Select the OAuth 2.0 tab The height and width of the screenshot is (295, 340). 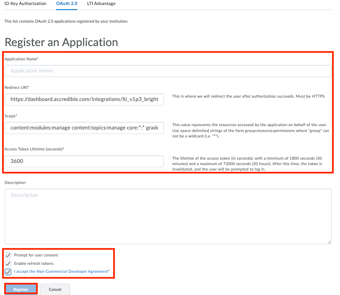click(x=67, y=3)
